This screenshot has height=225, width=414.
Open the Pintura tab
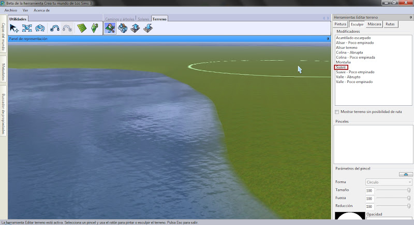point(341,24)
